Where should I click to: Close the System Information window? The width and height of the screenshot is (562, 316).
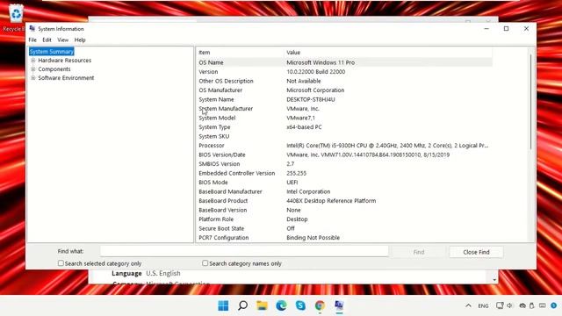[x=526, y=29]
